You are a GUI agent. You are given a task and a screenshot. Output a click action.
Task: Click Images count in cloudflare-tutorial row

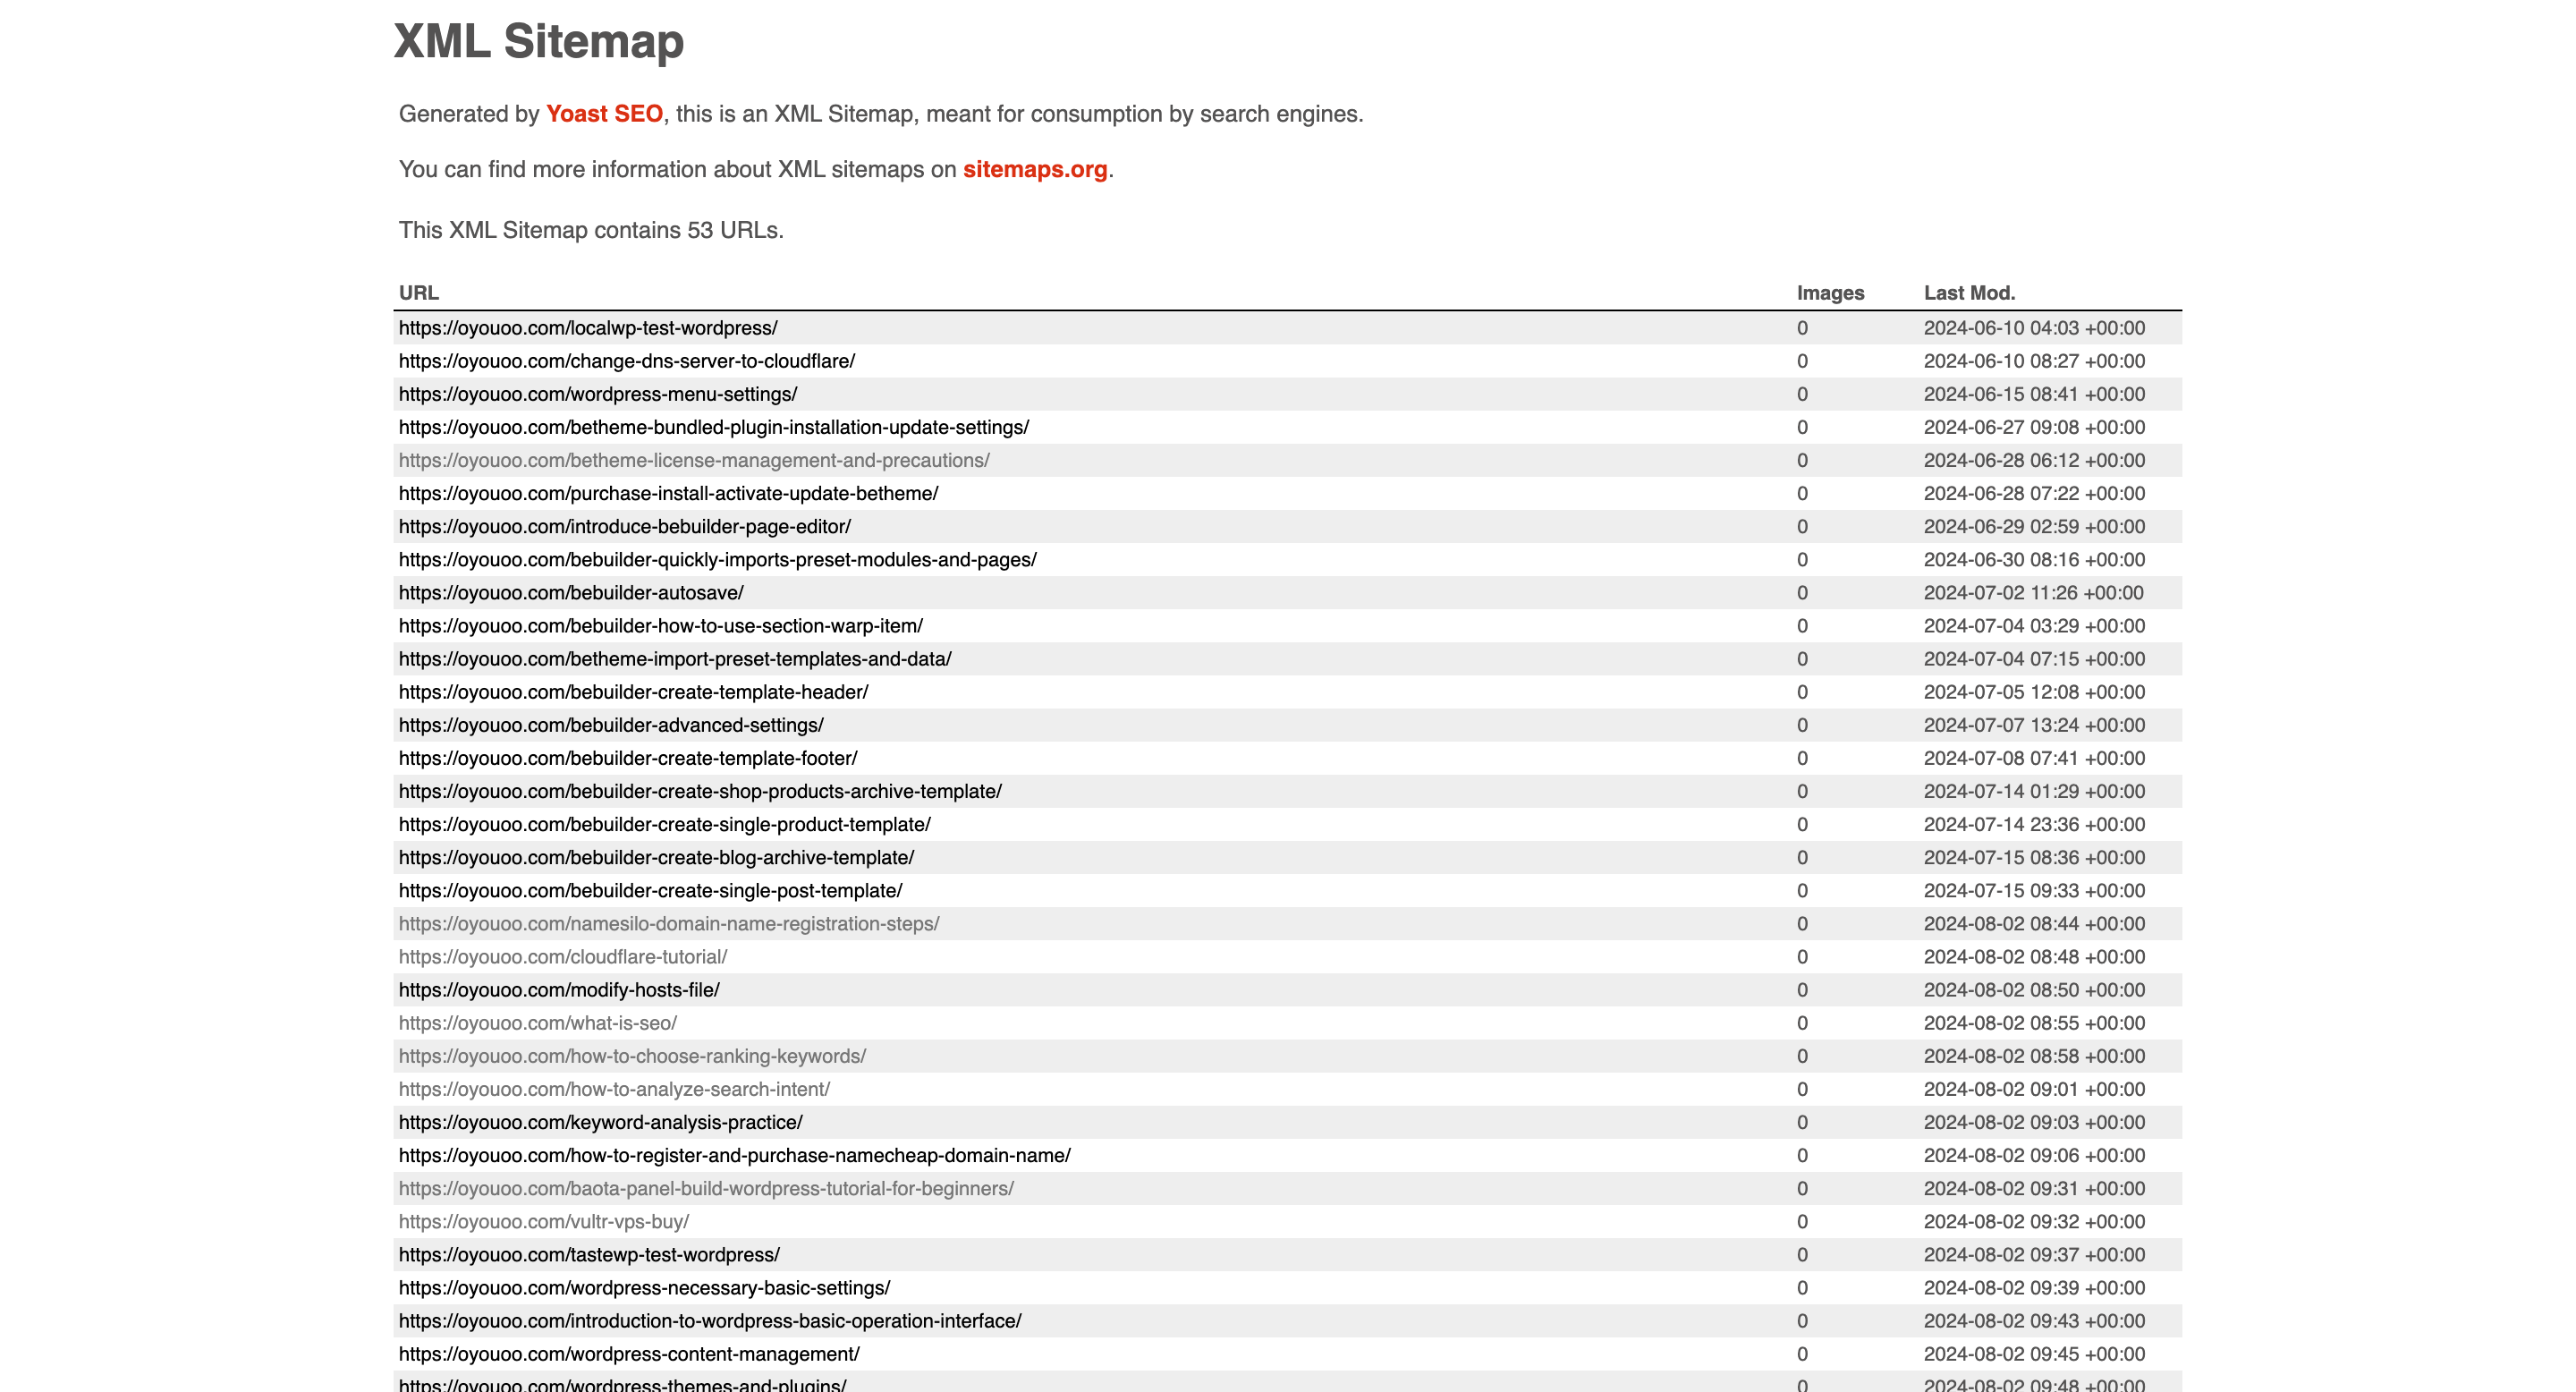(1802, 957)
